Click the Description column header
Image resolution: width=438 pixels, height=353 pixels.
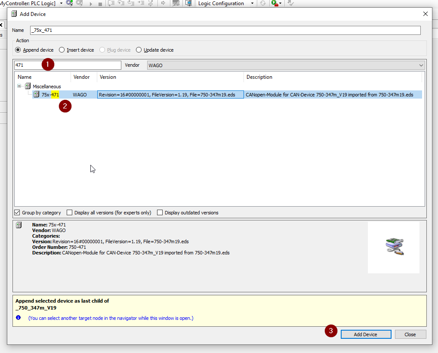tap(333, 77)
